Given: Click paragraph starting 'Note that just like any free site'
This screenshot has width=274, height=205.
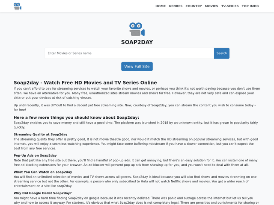Looking at the screenshot, I should tap(136, 162).
